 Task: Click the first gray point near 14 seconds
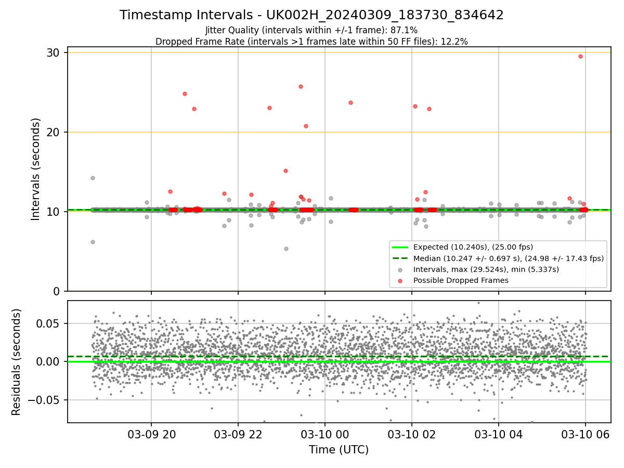tap(93, 178)
